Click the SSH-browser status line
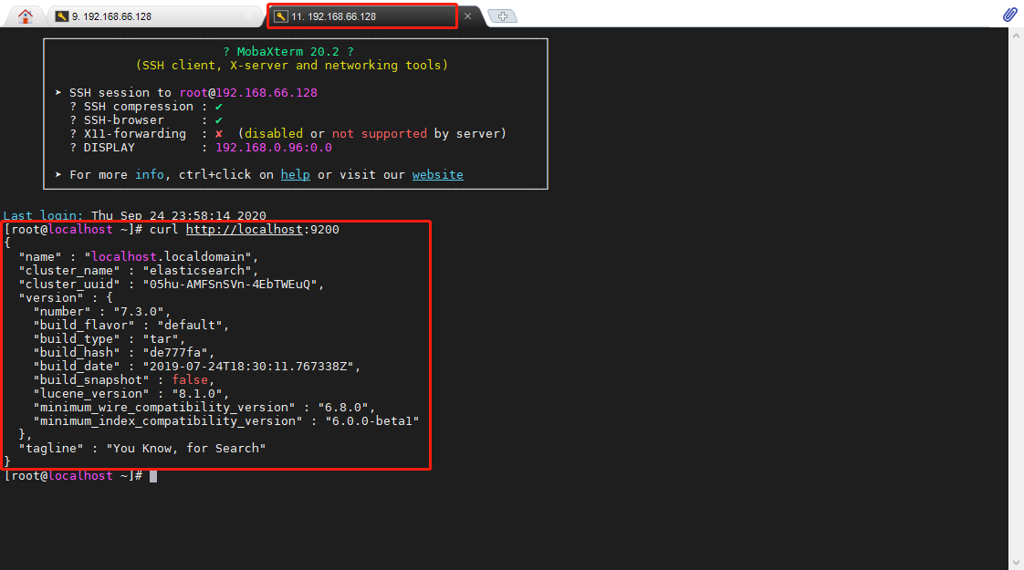The image size is (1024, 570). pyautogui.click(x=146, y=120)
